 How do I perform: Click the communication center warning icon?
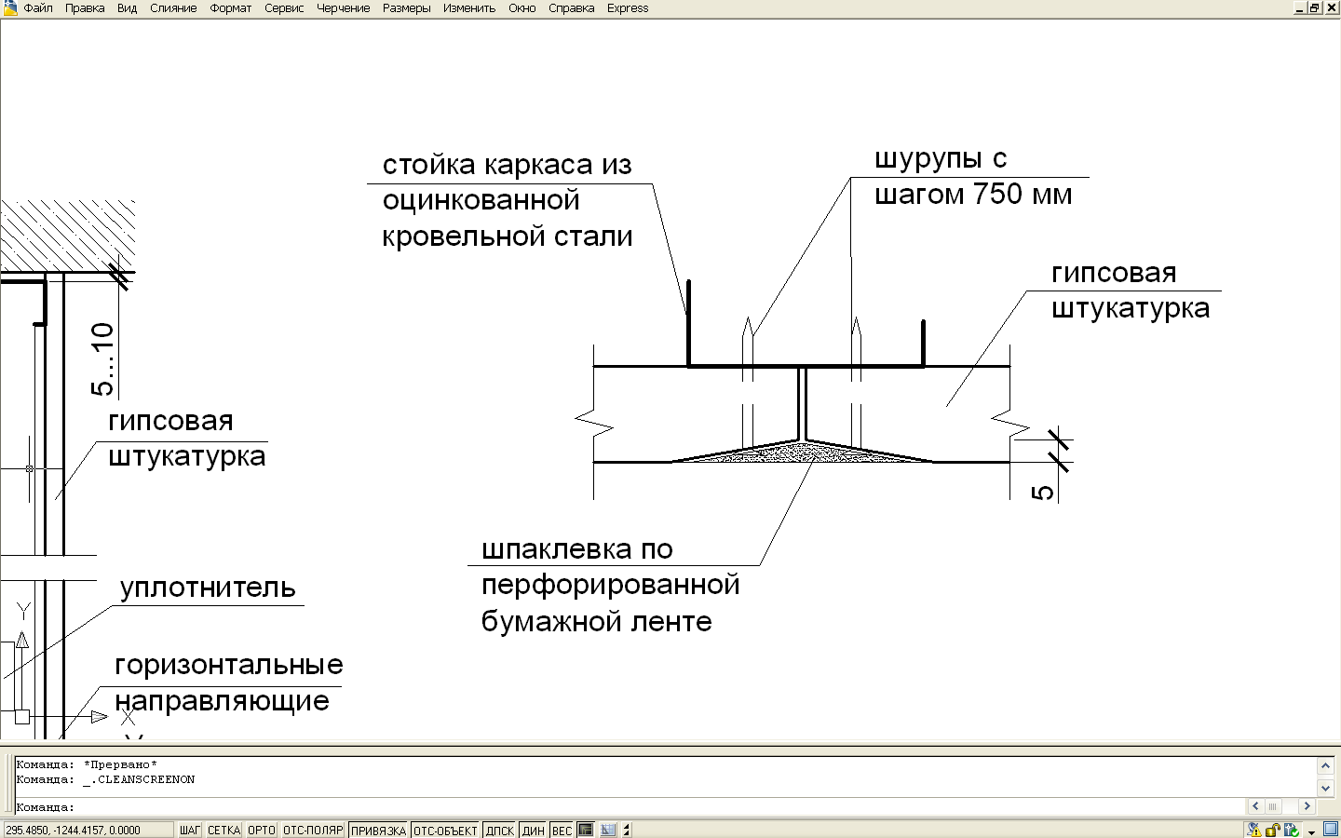(1254, 830)
